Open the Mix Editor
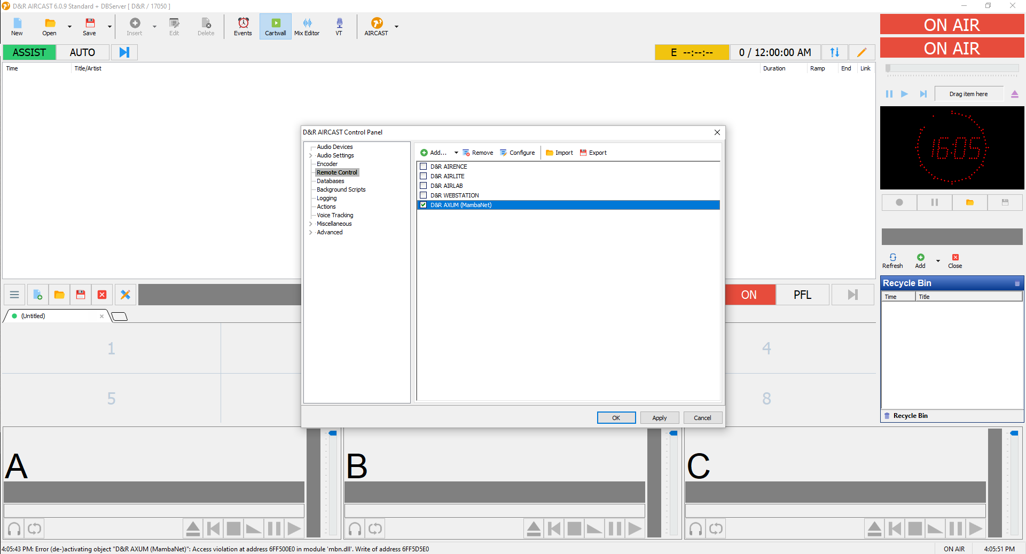The height and width of the screenshot is (554, 1026). coord(307,26)
